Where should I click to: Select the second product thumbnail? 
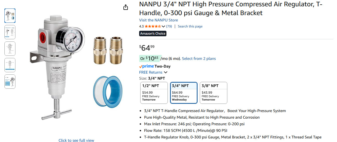coord(10,32)
